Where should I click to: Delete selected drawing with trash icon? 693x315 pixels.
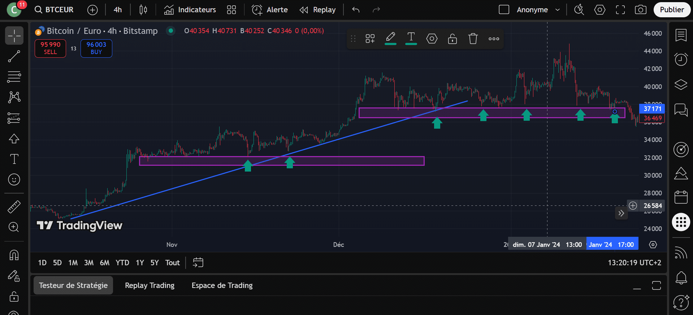(473, 39)
